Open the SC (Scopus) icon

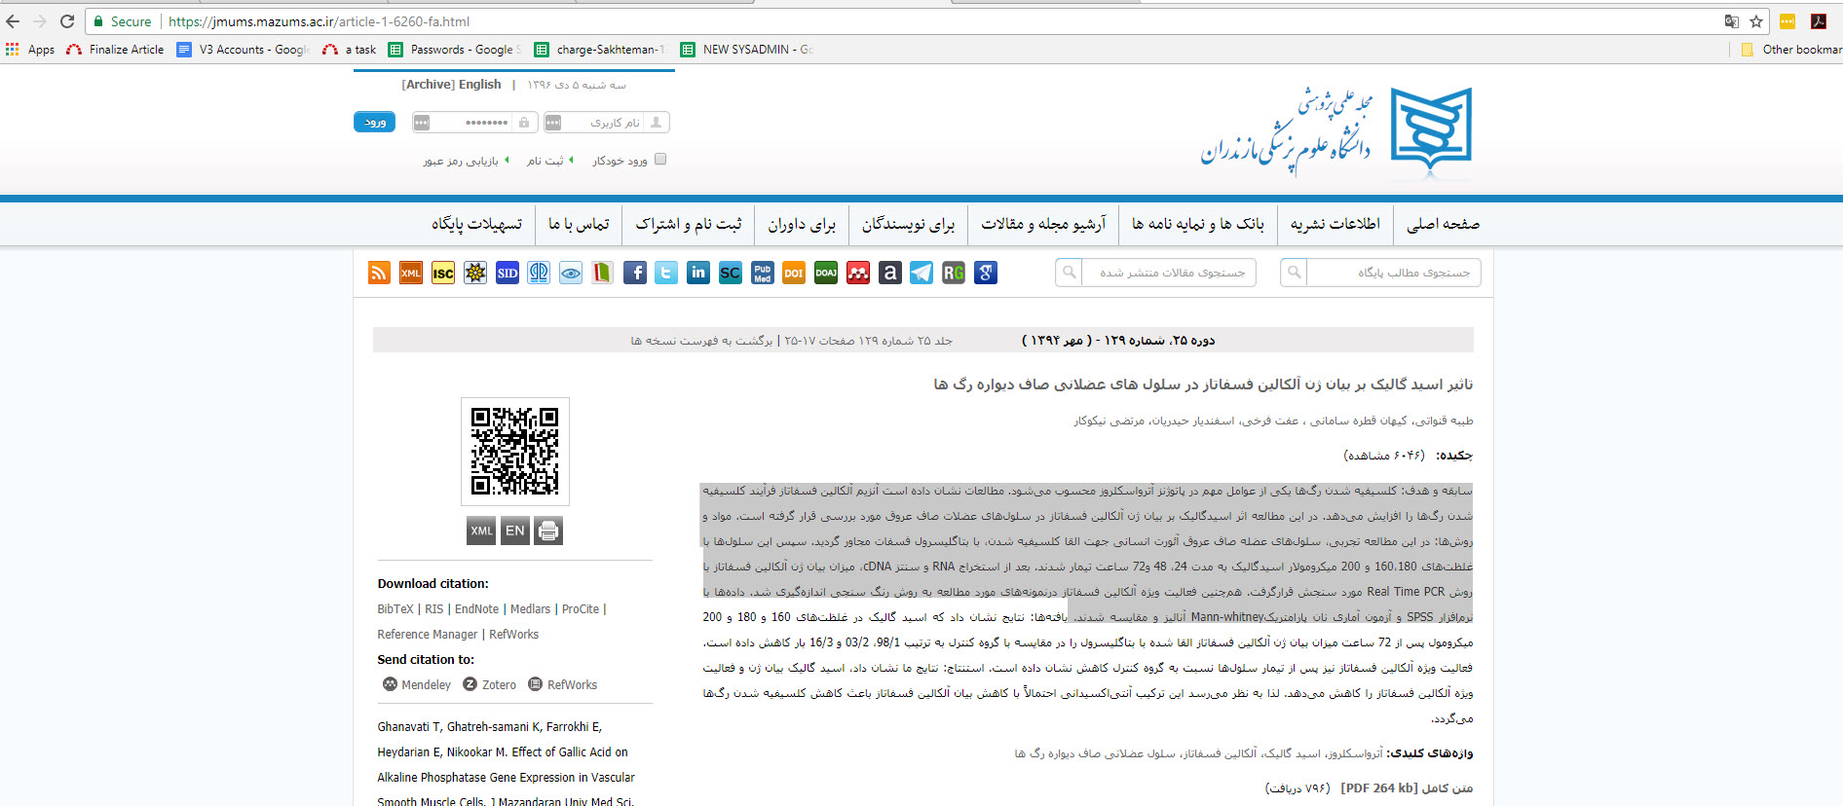click(731, 274)
